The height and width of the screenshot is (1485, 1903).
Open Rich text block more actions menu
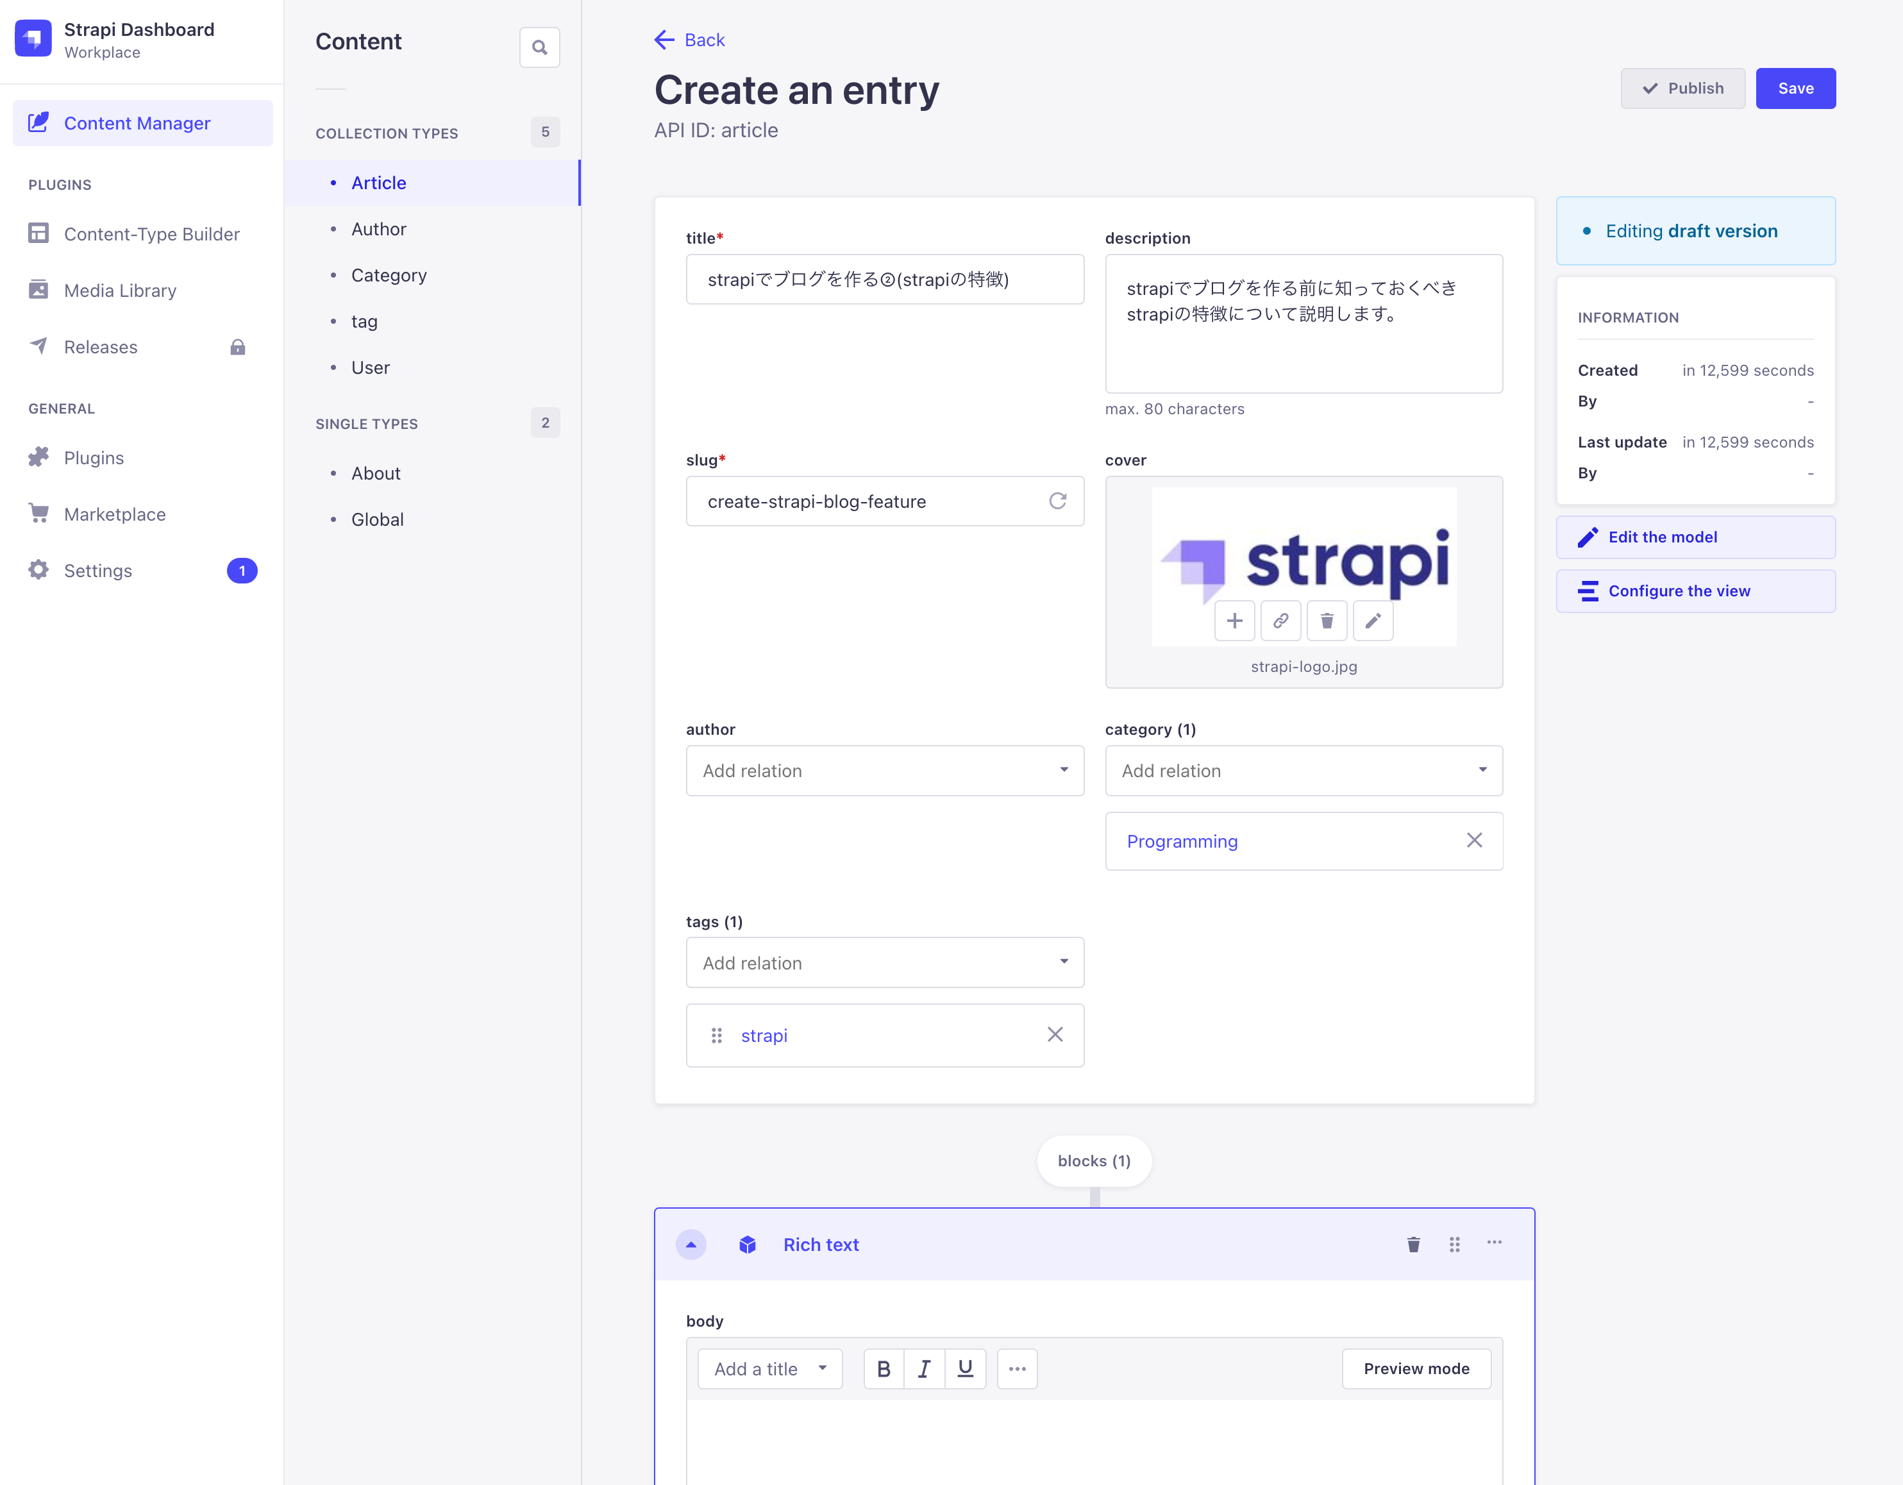1495,1243
